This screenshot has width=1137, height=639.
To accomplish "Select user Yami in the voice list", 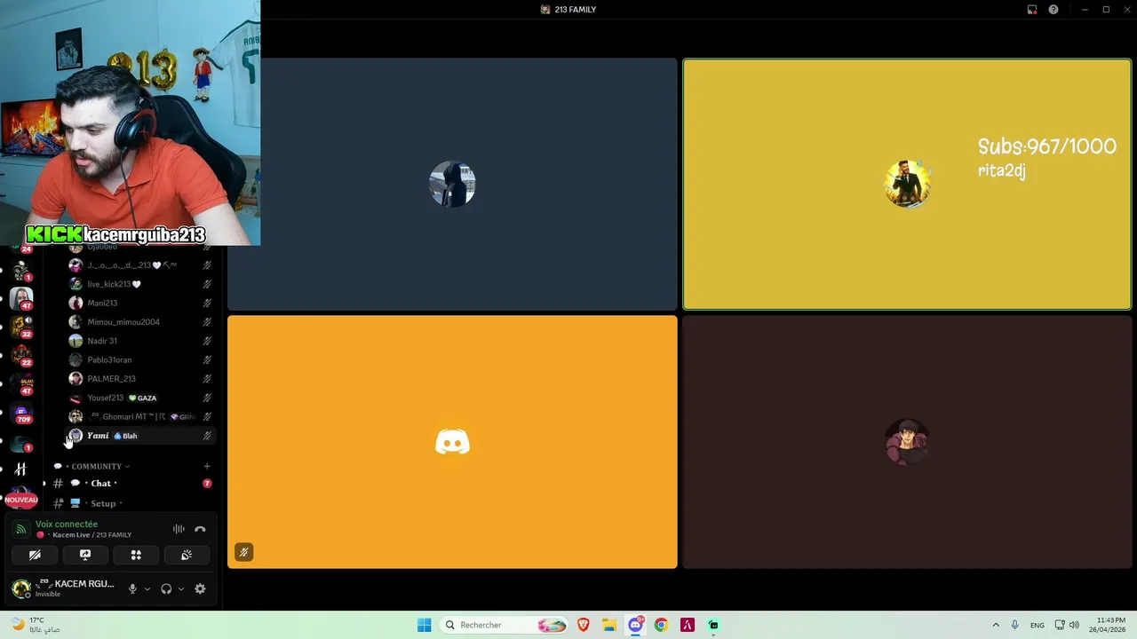I will point(142,436).
